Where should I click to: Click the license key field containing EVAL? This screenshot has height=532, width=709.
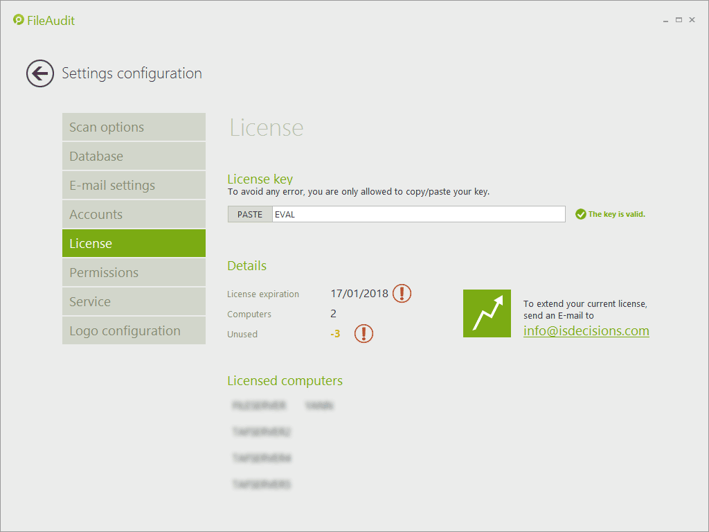418,215
